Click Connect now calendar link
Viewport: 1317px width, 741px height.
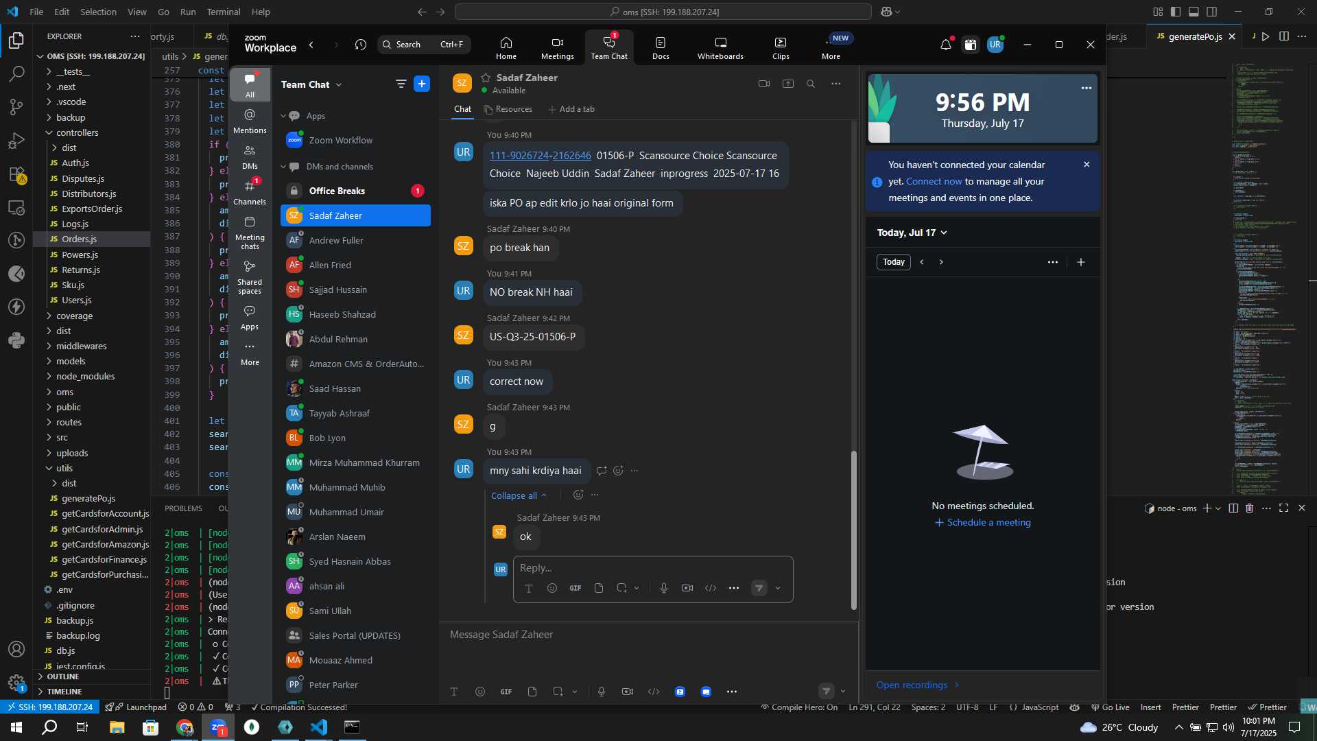pyautogui.click(x=934, y=181)
